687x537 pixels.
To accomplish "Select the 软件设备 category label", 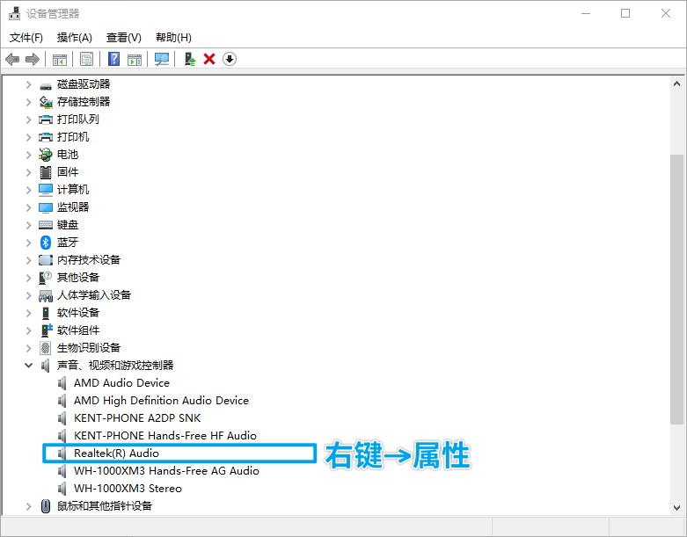I will 78,313.
